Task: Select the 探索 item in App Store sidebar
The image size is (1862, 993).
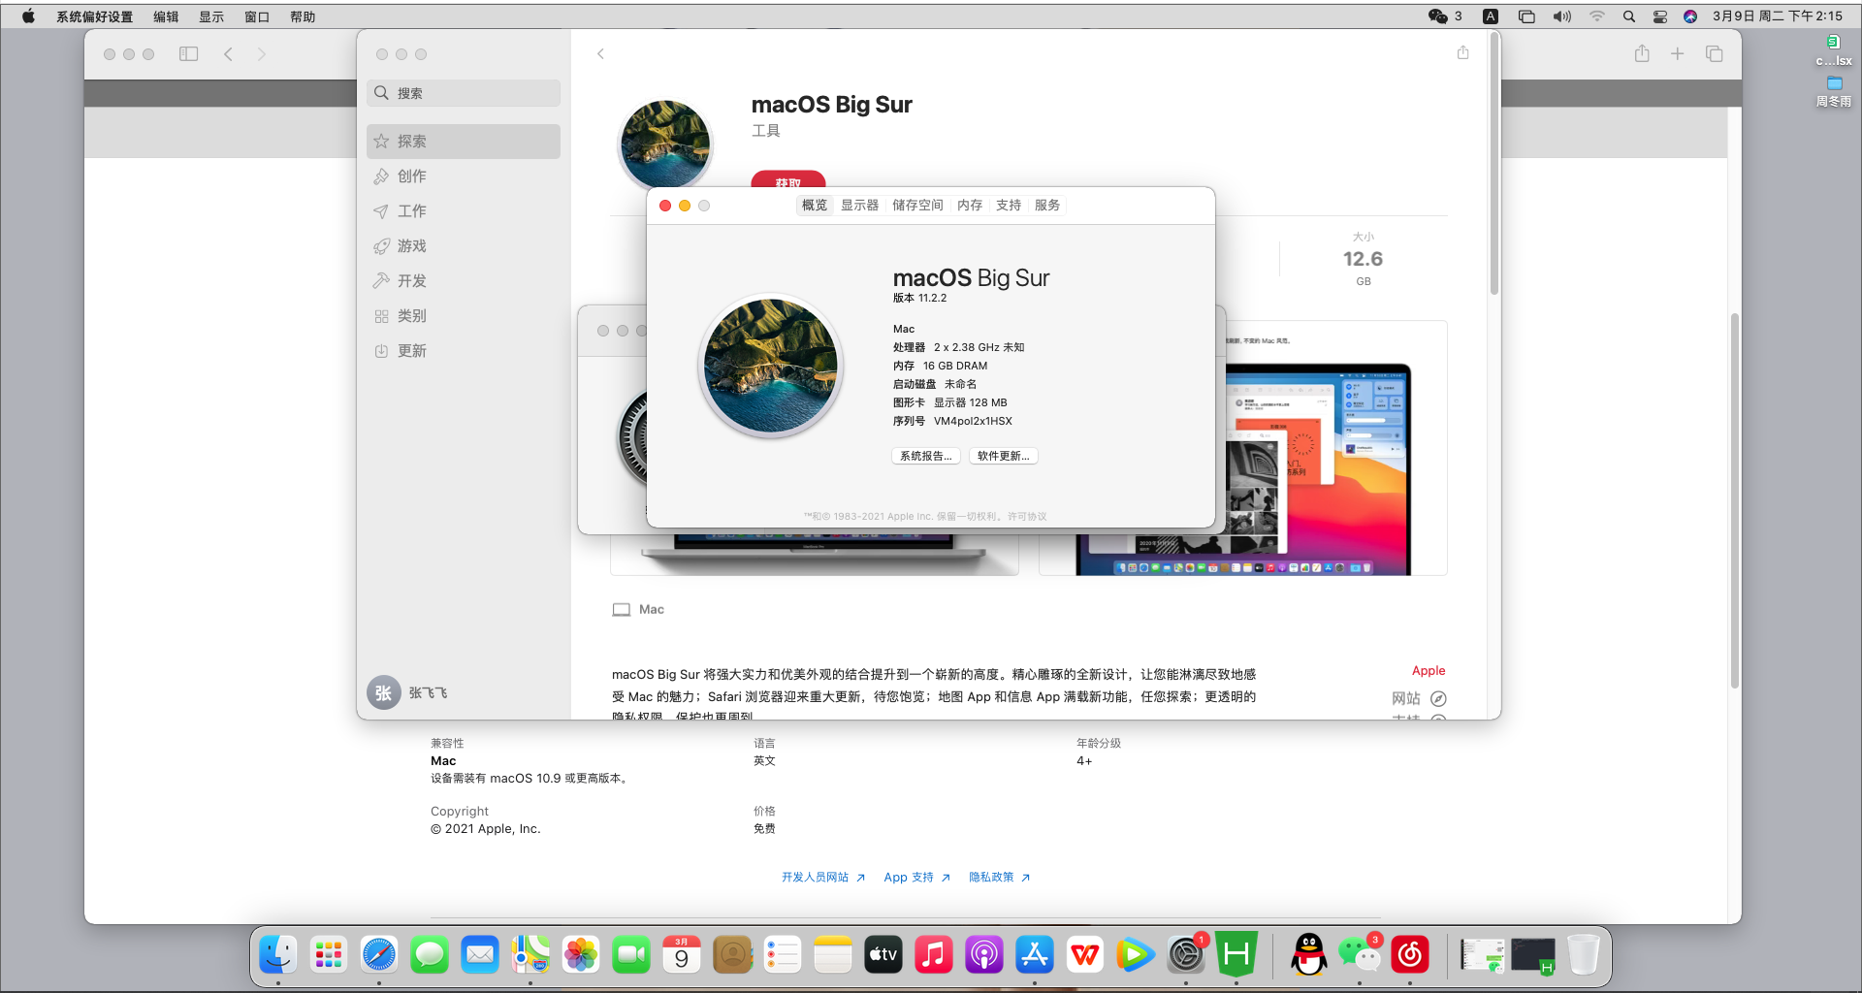Action: pyautogui.click(x=464, y=141)
